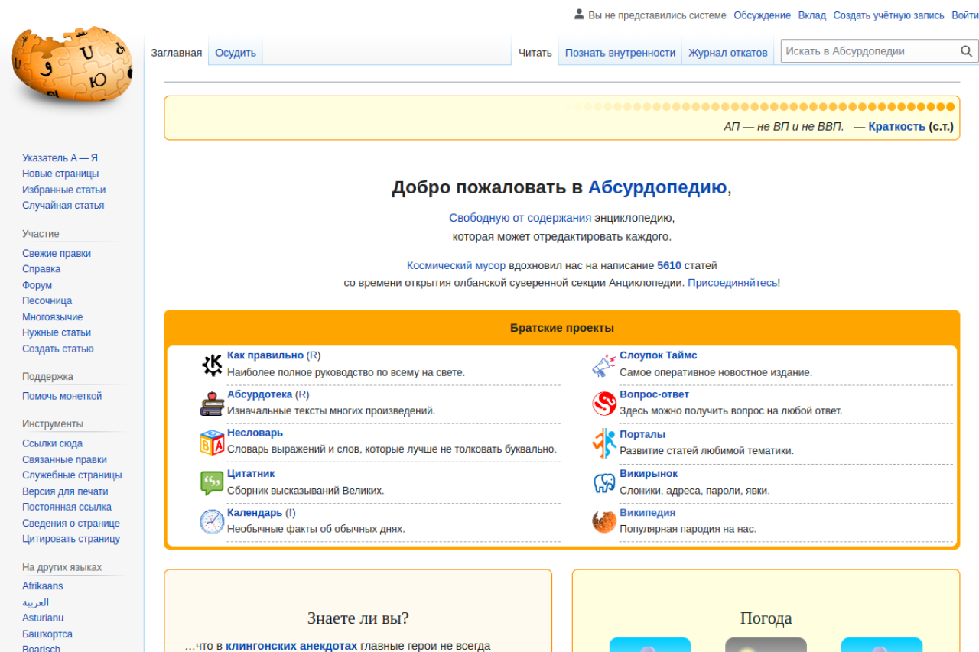Click the search magnifying glass icon
Image resolution: width=979 pixels, height=652 pixels.
(x=966, y=51)
